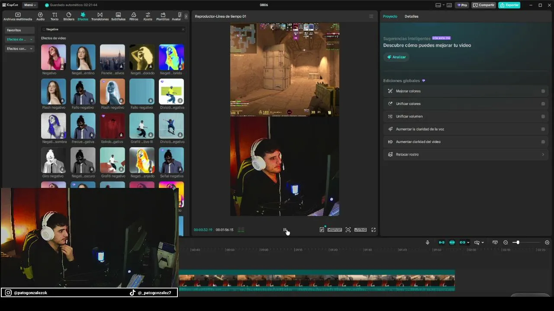Click the keyboard shortcuts icon

[x=449, y=5]
